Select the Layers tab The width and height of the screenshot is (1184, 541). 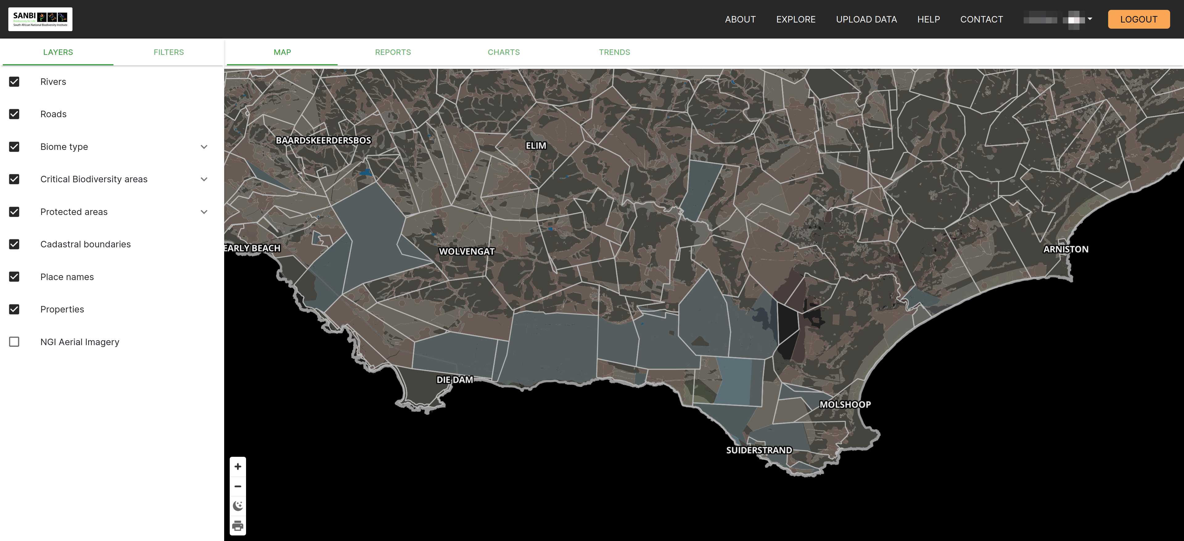[x=58, y=52]
